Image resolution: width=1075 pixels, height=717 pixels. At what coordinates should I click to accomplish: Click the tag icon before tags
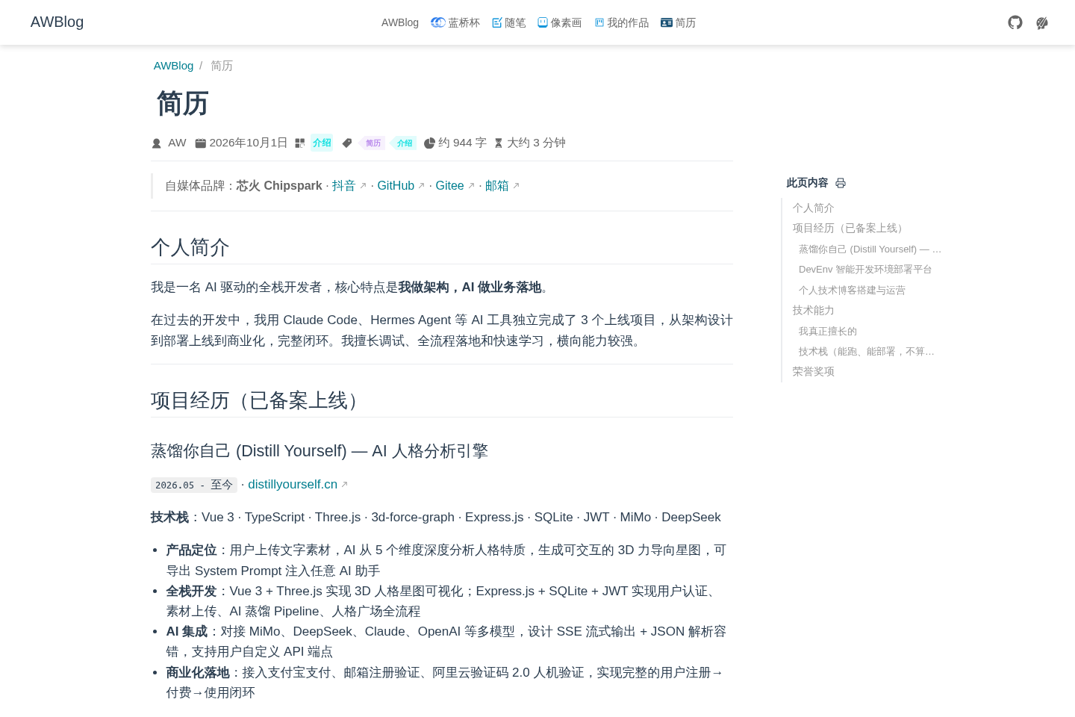pyautogui.click(x=346, y=143)
